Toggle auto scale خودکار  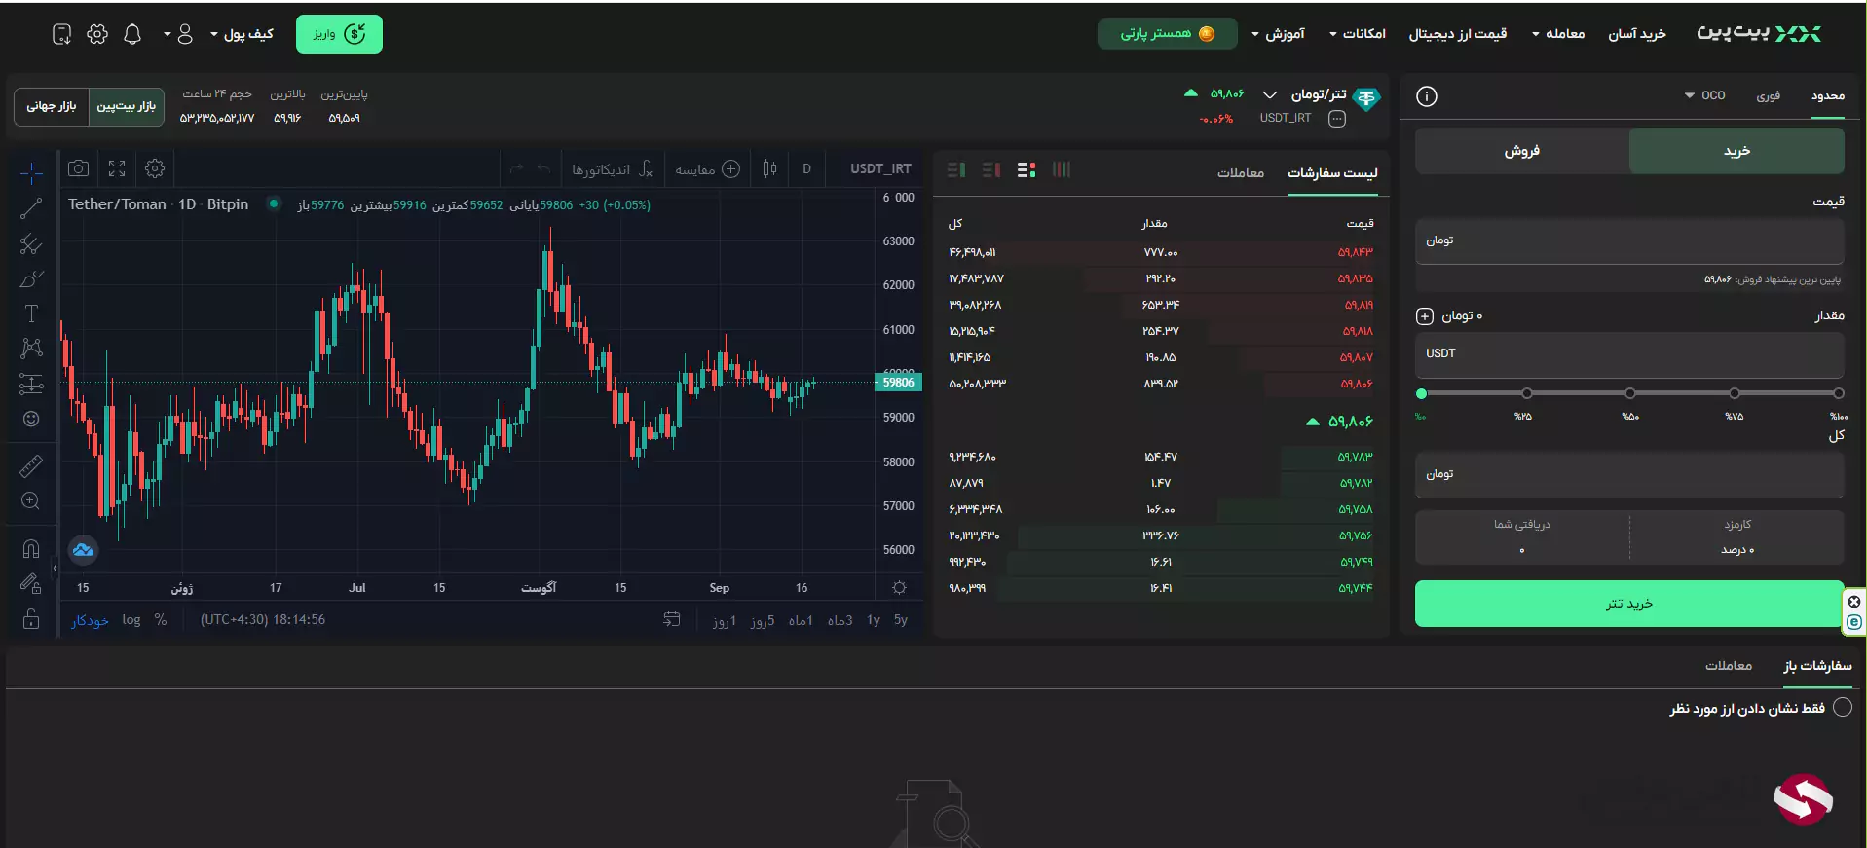(x=90, y=620)
